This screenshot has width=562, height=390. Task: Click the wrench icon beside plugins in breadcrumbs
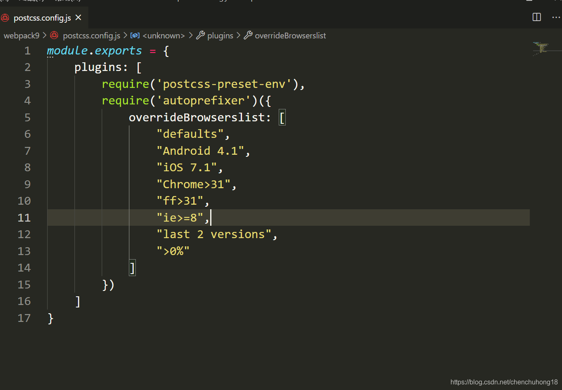click(201, 35)
